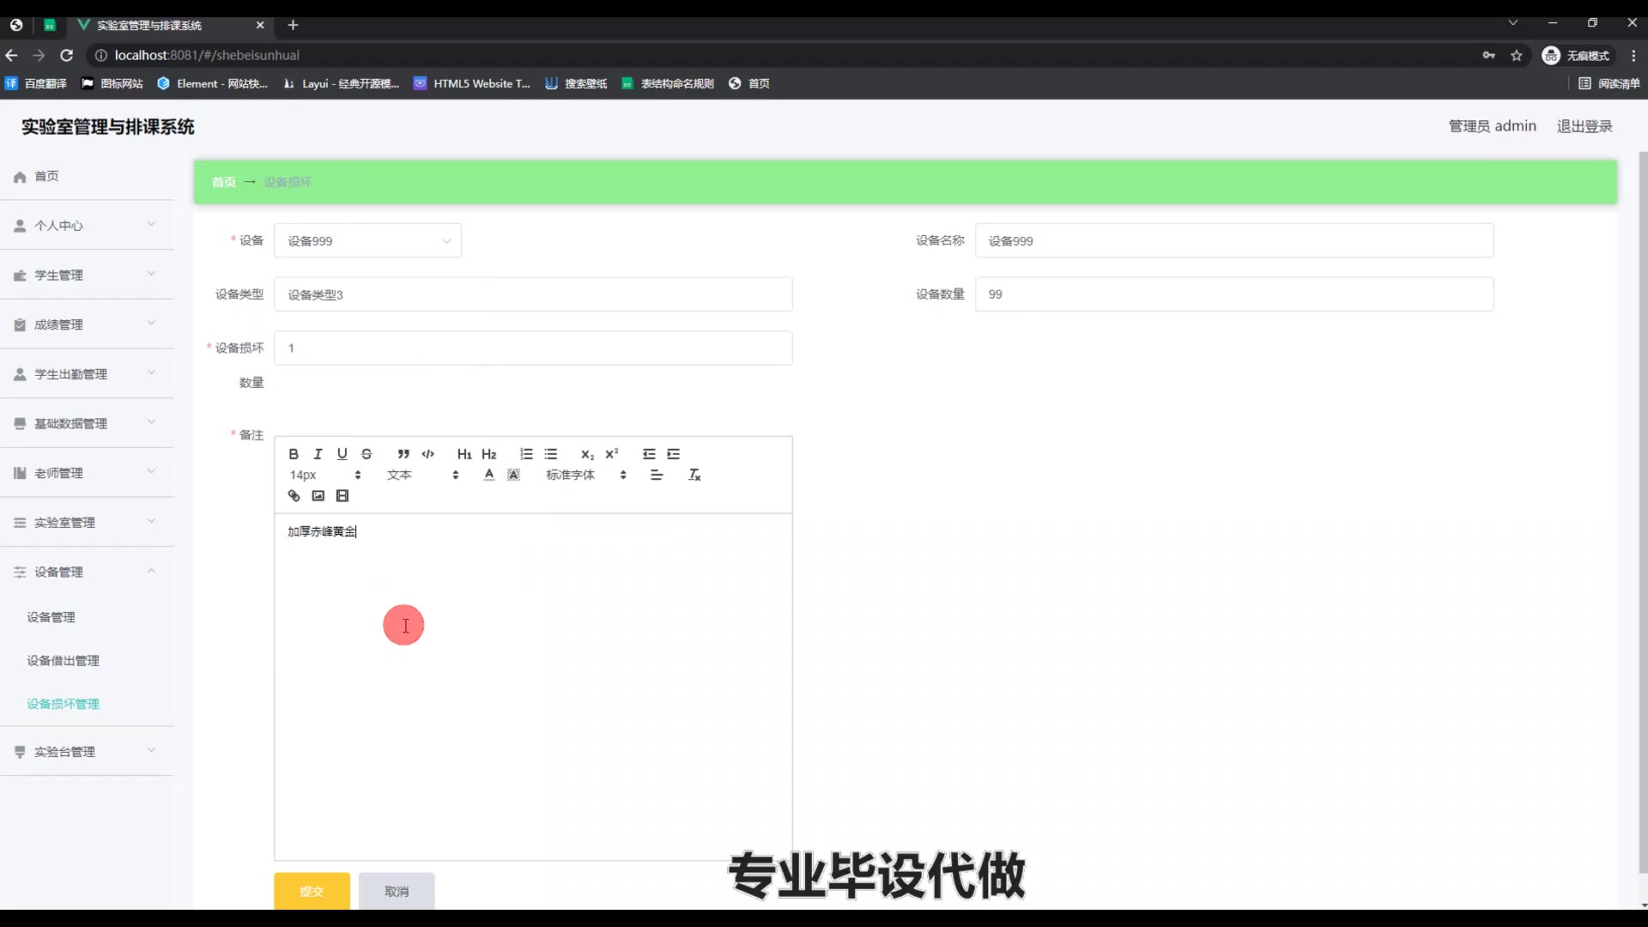Click 退出登录 logout link

tap(1584, 126)
